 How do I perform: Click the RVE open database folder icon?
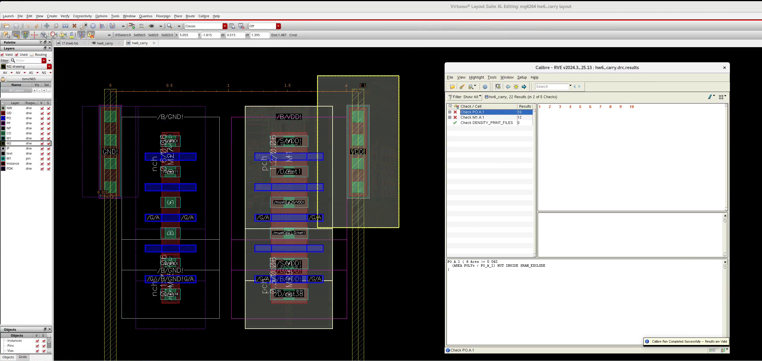(x=452, y=87)
